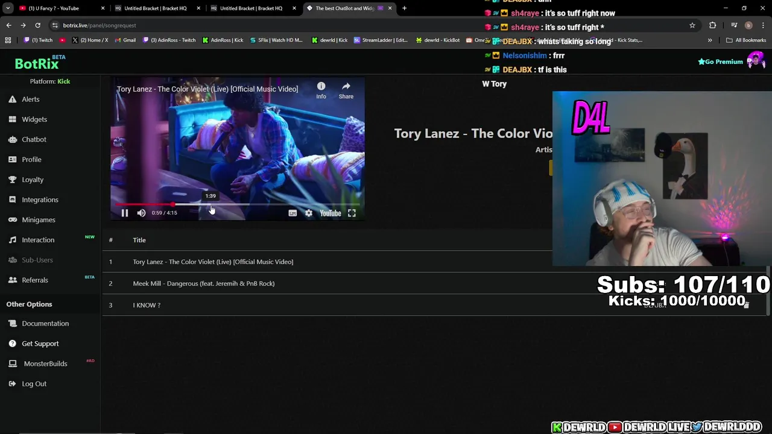Click the Alerts bell icon

(12, 99)
